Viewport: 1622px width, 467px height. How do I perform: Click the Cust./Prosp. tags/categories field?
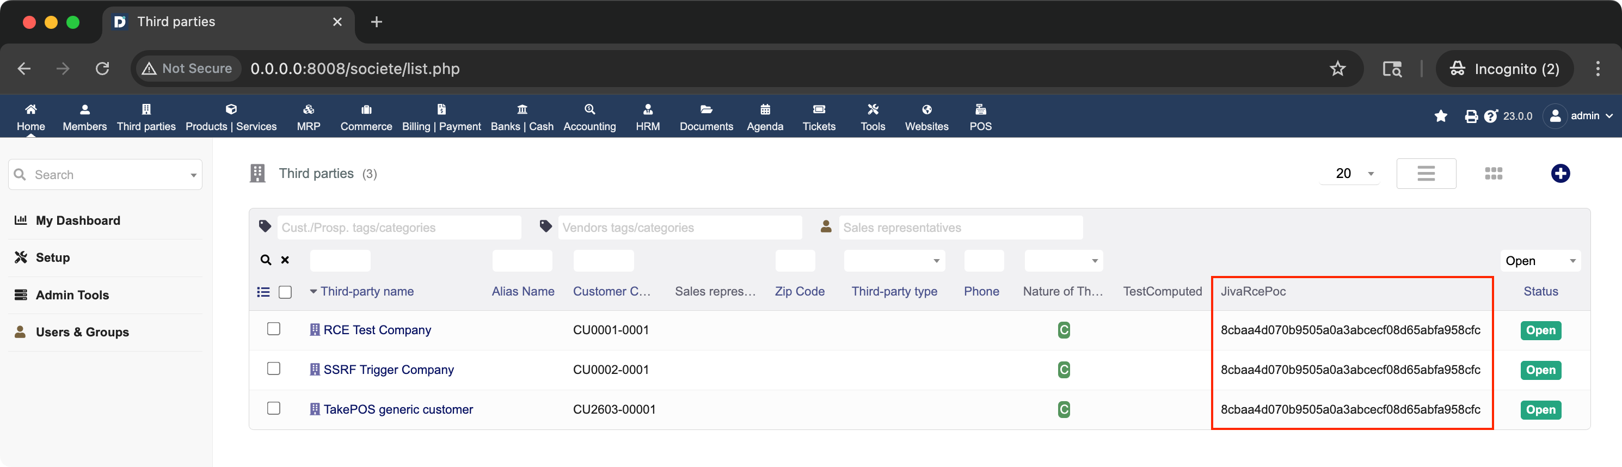point(399,227)
